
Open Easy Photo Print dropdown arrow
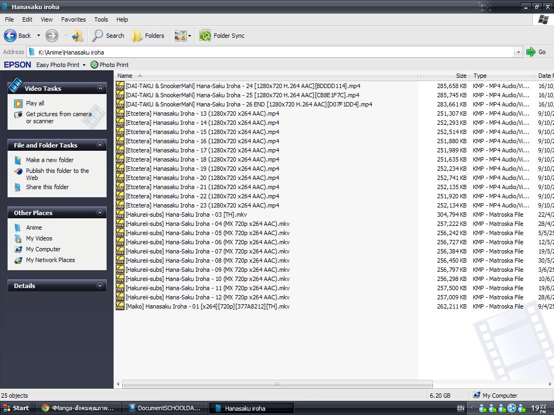84,65
